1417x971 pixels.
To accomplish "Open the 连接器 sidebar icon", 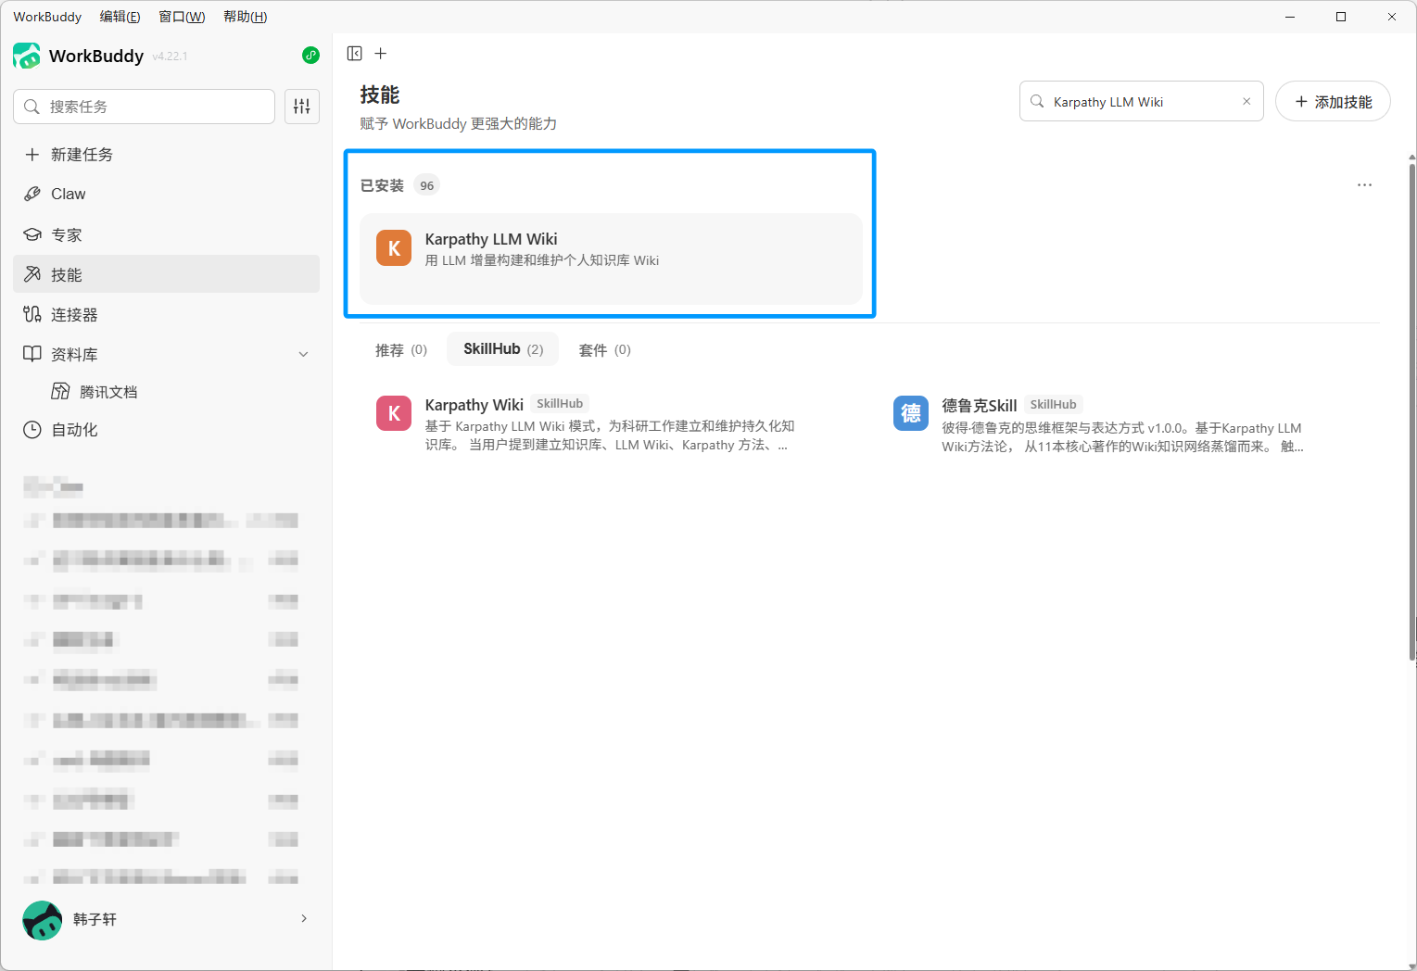I will [32, 314].
